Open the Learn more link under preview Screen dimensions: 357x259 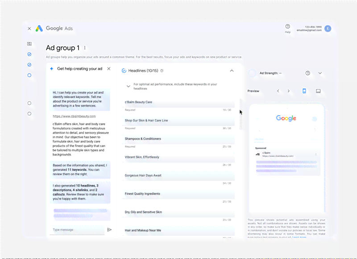[x=299, y=237]
